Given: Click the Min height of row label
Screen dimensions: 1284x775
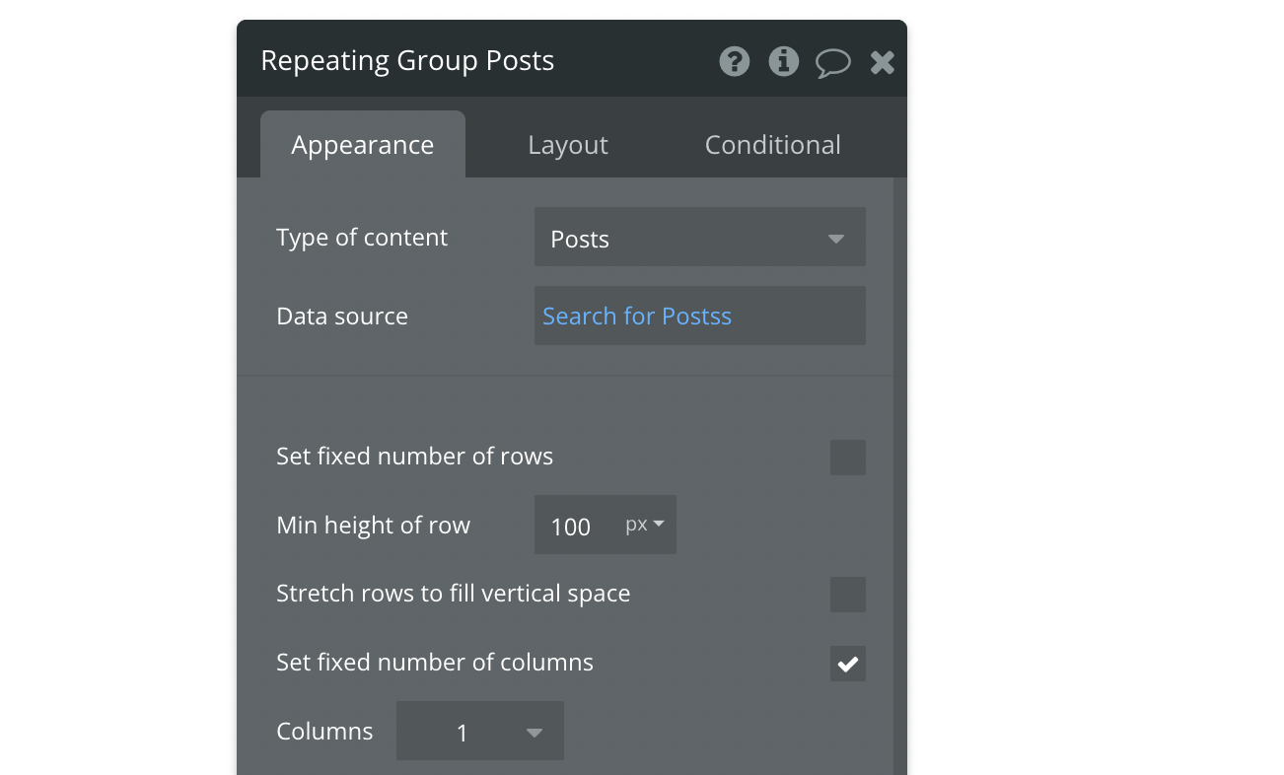Looking at the screenshot, I should [373, 526].
